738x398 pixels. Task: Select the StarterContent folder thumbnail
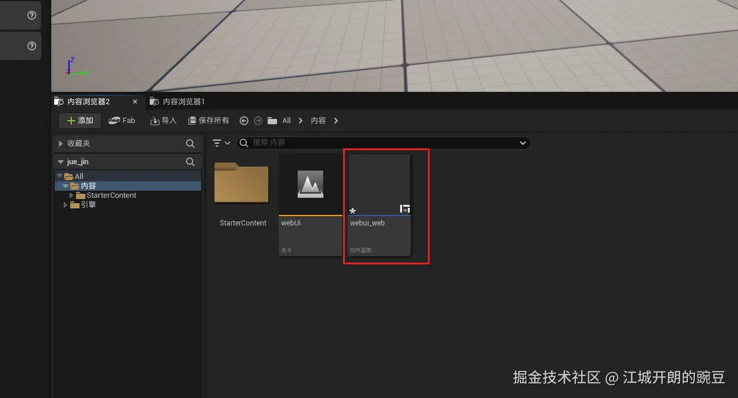241,184
